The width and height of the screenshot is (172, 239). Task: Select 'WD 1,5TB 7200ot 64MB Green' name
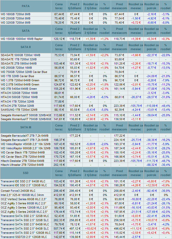(x=20, y=80)
